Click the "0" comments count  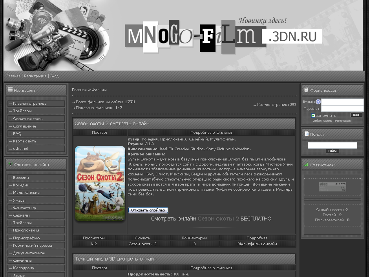[x=195, y=244]
